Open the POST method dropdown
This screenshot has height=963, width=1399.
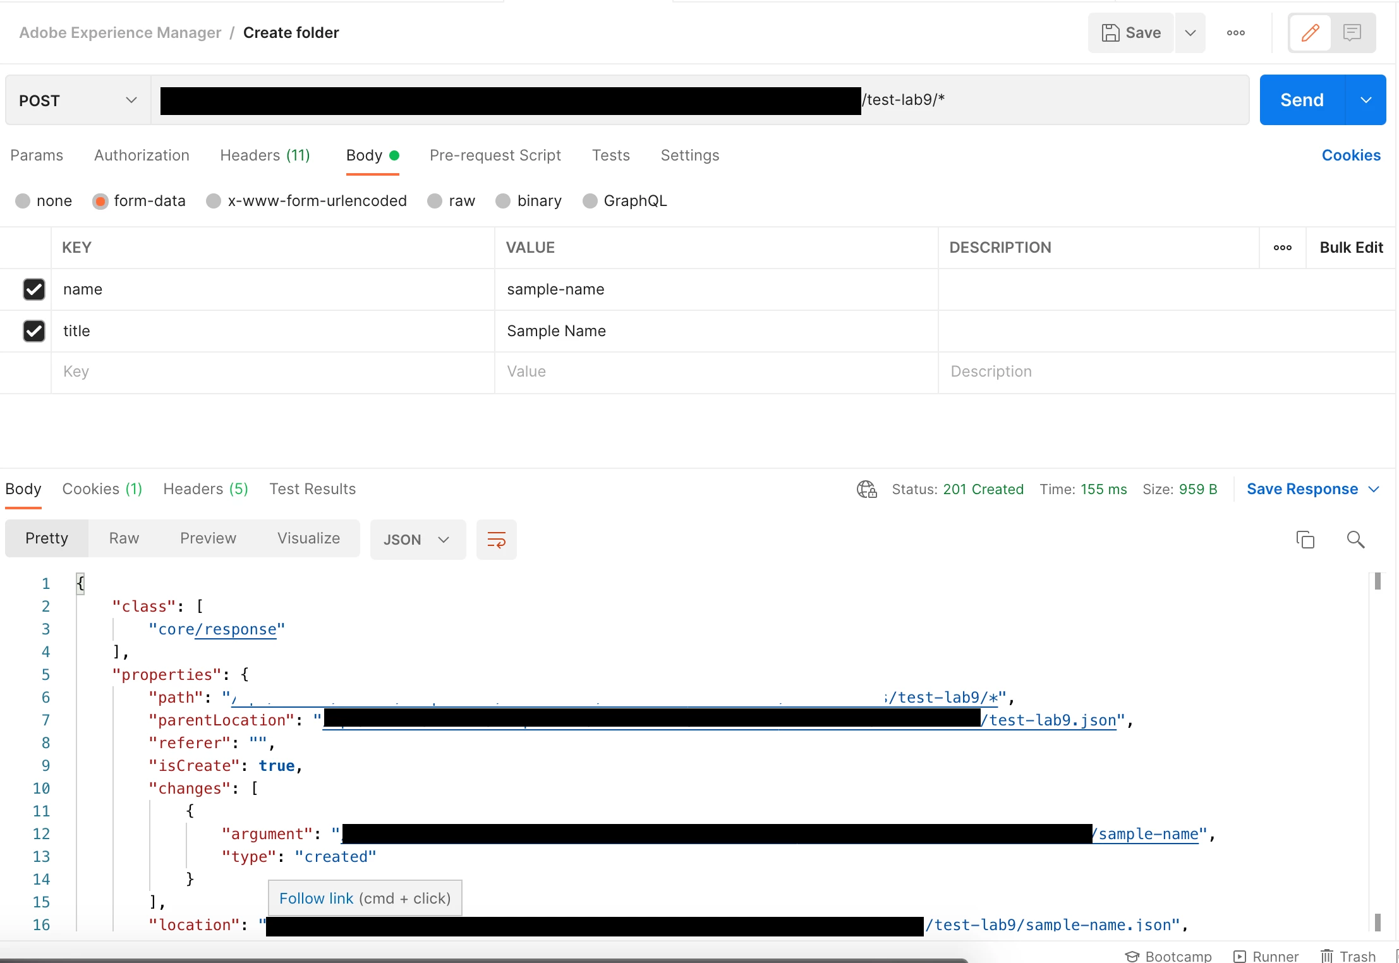tap(78, 100)
